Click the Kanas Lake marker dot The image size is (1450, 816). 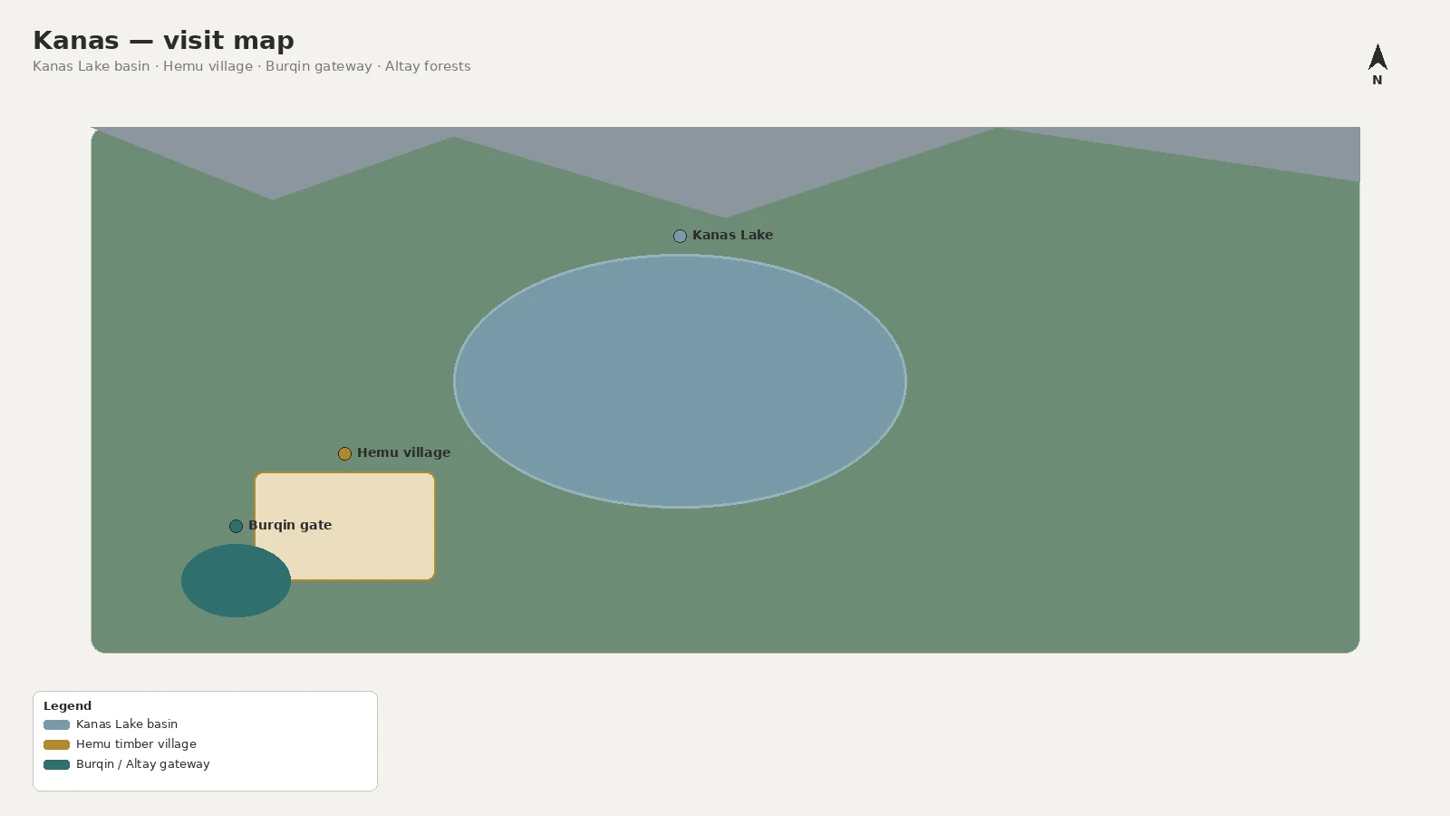680,236
